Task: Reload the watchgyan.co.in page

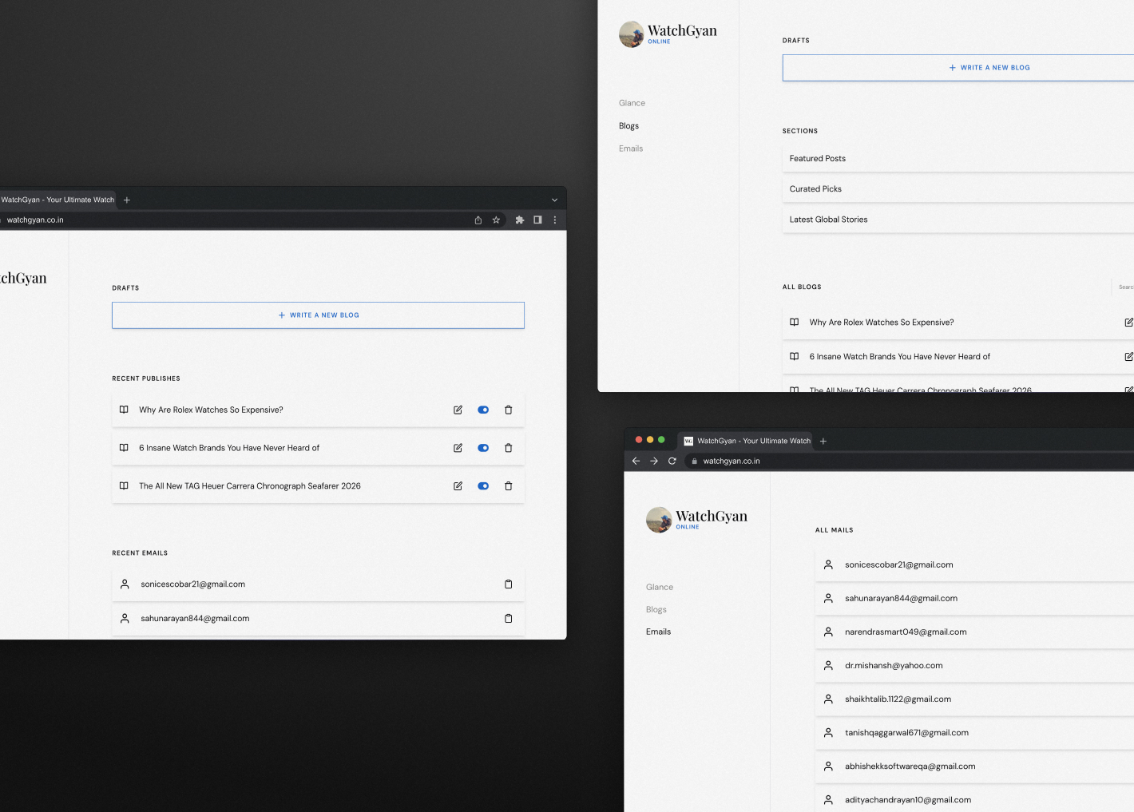Action: point(672,461)
